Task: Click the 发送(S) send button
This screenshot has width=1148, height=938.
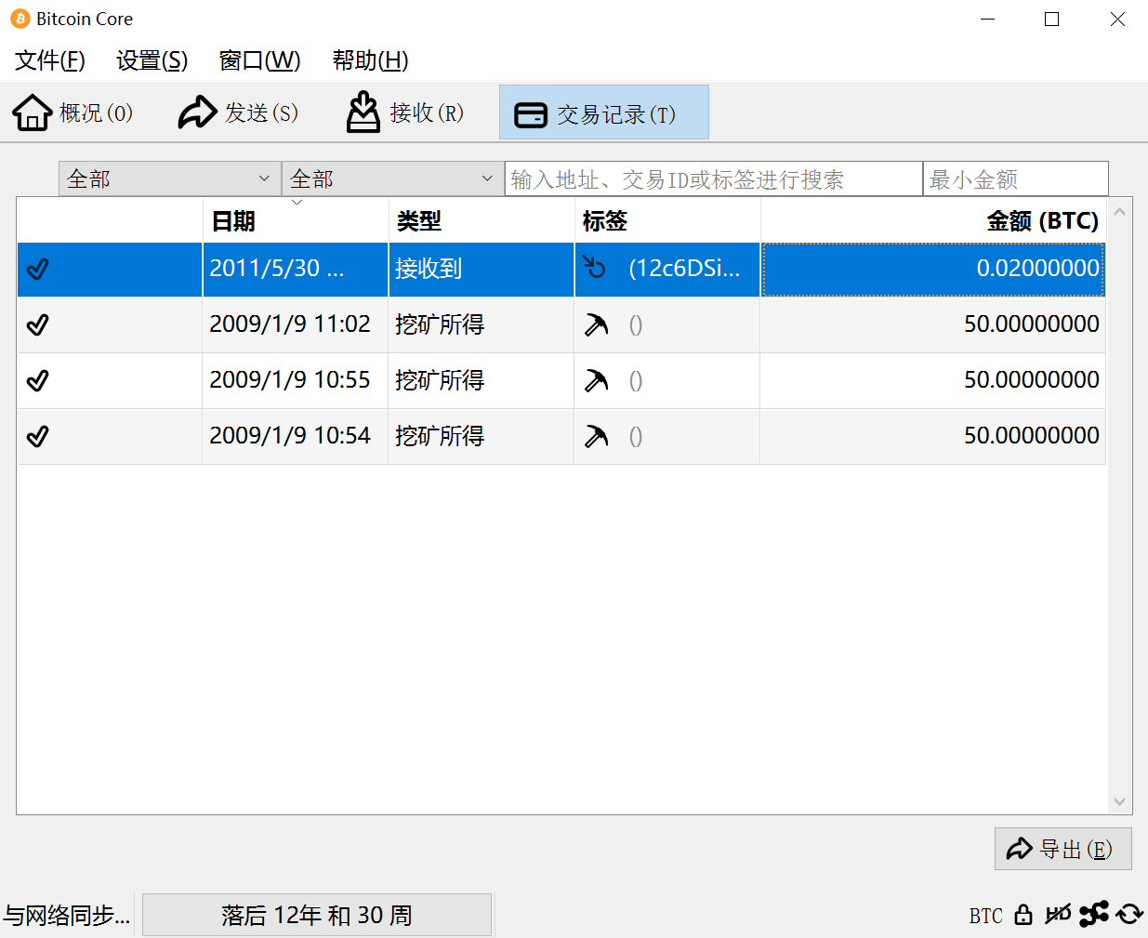Action: (x=239, y=112)
